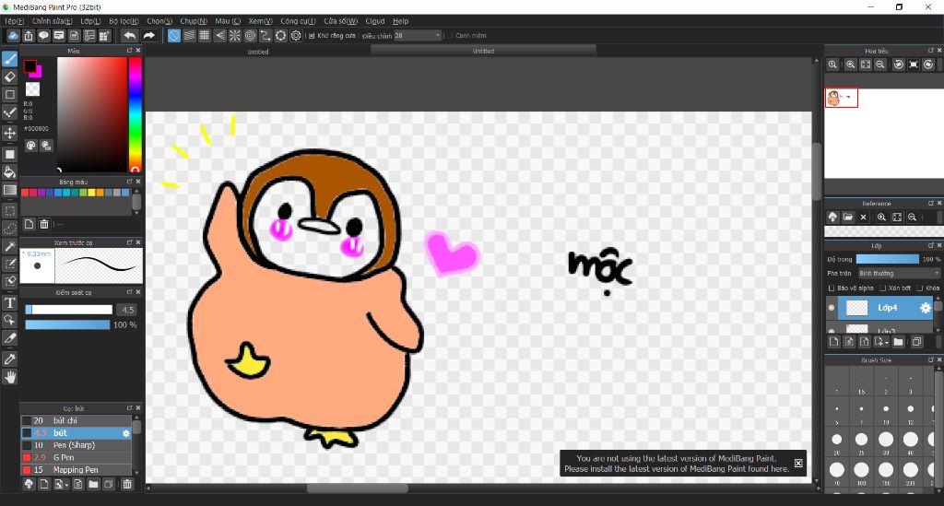Enable radial snap guide
944x506 pixels.
pos(235,36)
